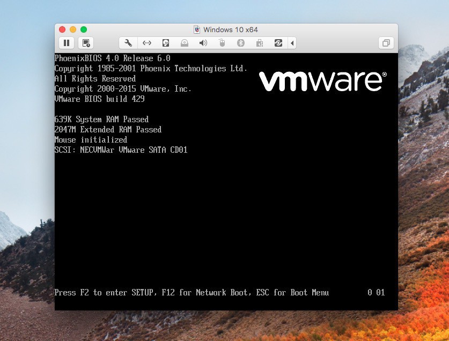This screenshot has height=341, width=449.
Task: Click the 2047M Extended RAM Passed line
Action: (108, 129)
